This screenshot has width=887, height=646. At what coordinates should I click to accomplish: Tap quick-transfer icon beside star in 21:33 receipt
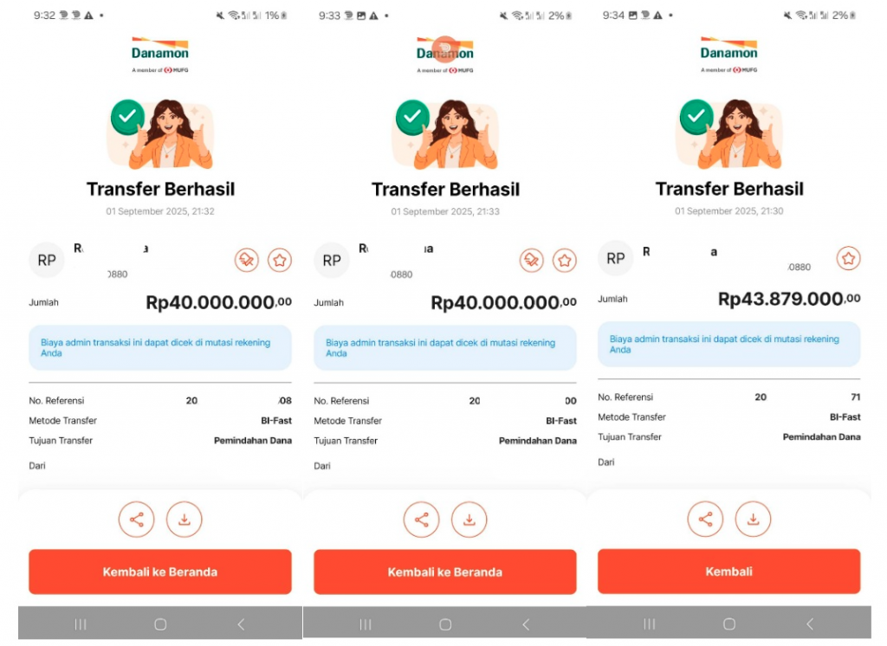[x=532, y=260]
